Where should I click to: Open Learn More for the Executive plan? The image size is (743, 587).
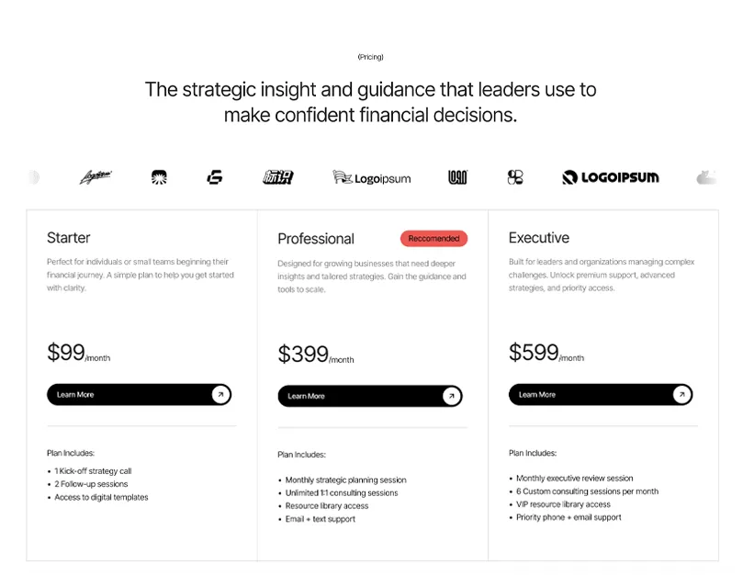601,394
